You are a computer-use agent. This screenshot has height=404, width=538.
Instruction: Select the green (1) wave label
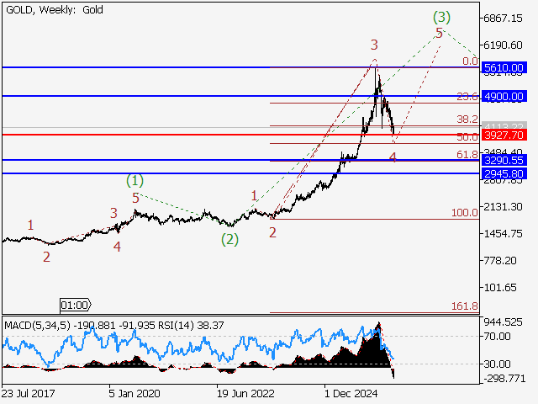[x=134, y=180]
